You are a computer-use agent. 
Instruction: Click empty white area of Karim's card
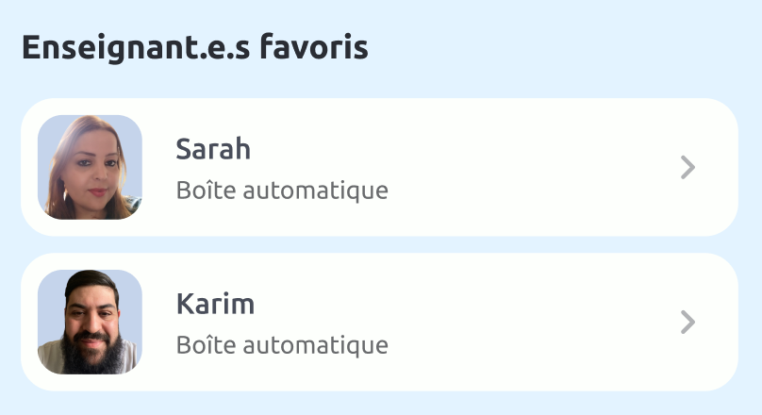(535, 322)
